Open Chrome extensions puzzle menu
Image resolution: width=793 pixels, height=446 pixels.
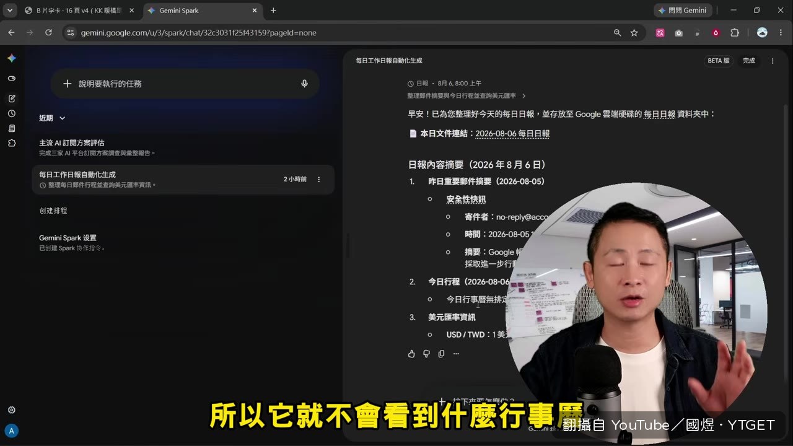pyautogui.click(x=735, y=33)
